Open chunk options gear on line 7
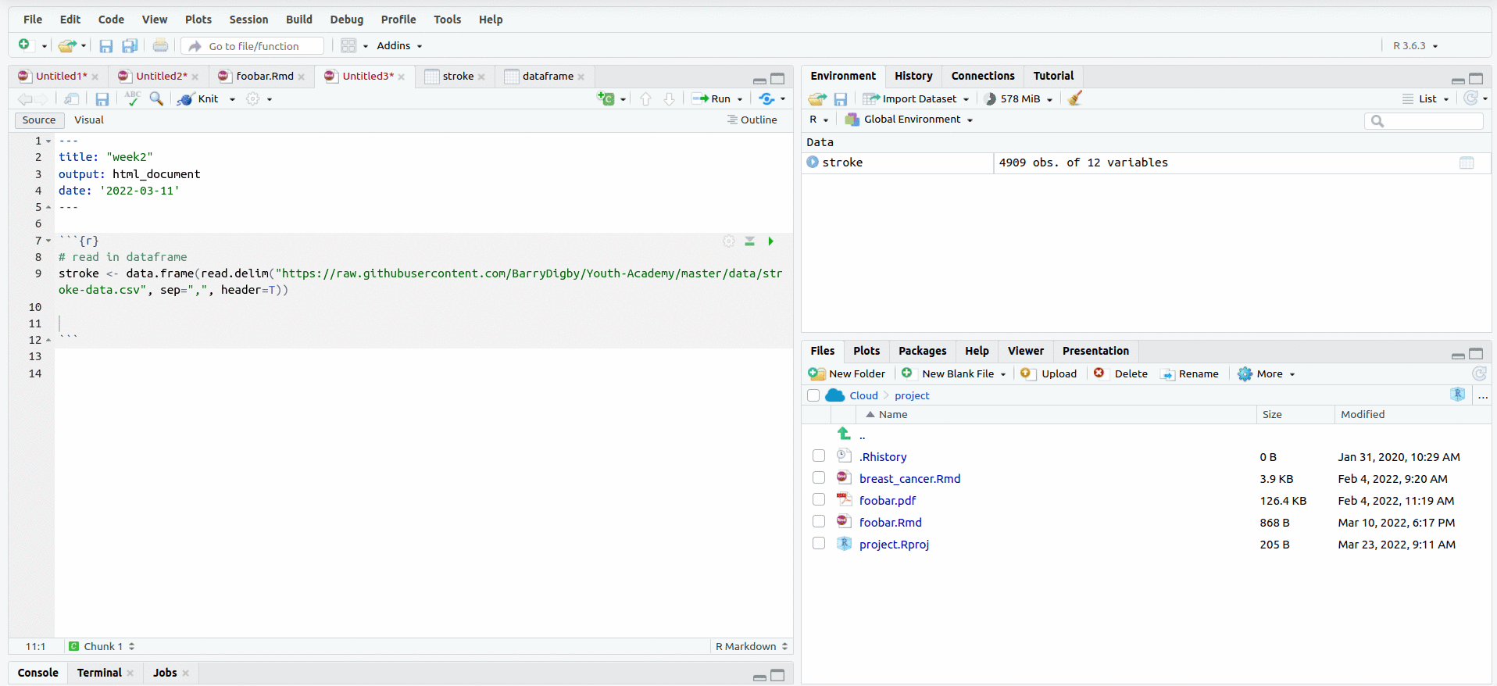This screenshot has width=1497, height=686. tap(728, 241)
